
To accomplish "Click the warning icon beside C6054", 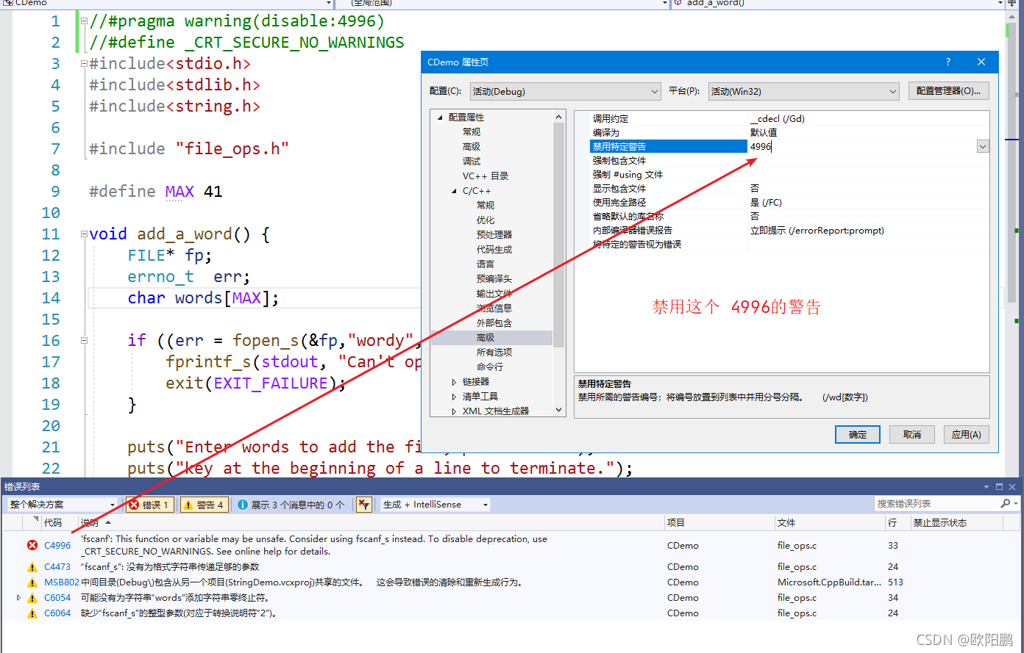I will coord(32,598).
